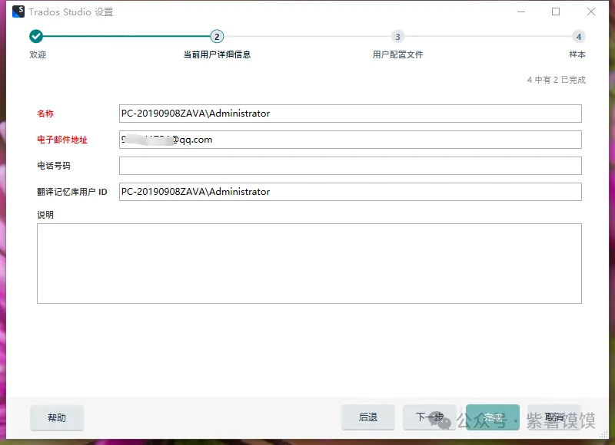The width and height of the screenshot is (615, 445).
Task: Select the 翻译记忆库用户 ID field
Action: [350, 192]
